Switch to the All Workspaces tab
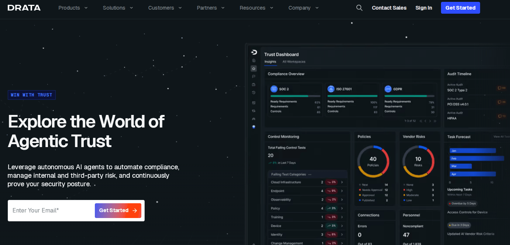The image size is (510, 245). [294, 62]
